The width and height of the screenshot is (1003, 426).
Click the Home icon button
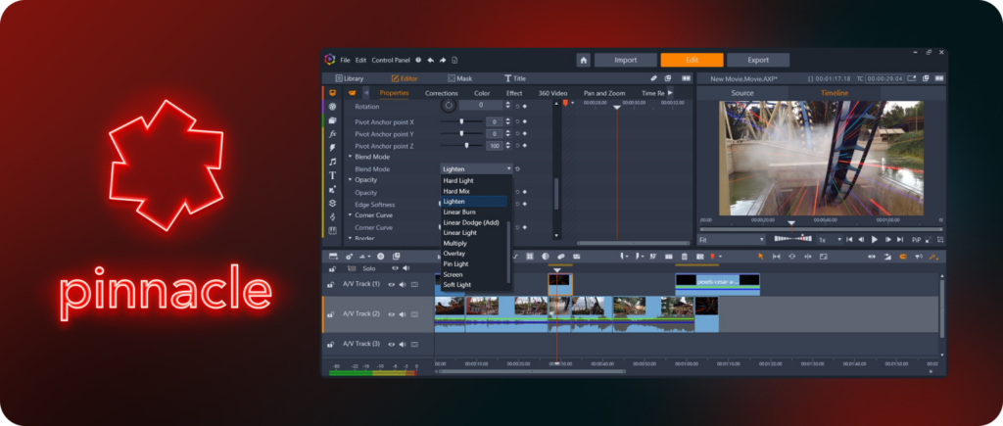tap(583, 60)
